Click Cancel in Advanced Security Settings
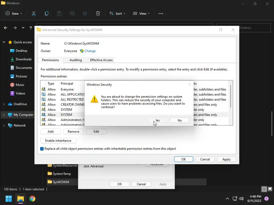Image resolution: width=274 pixels, height=205 pixels. point(205,159)
